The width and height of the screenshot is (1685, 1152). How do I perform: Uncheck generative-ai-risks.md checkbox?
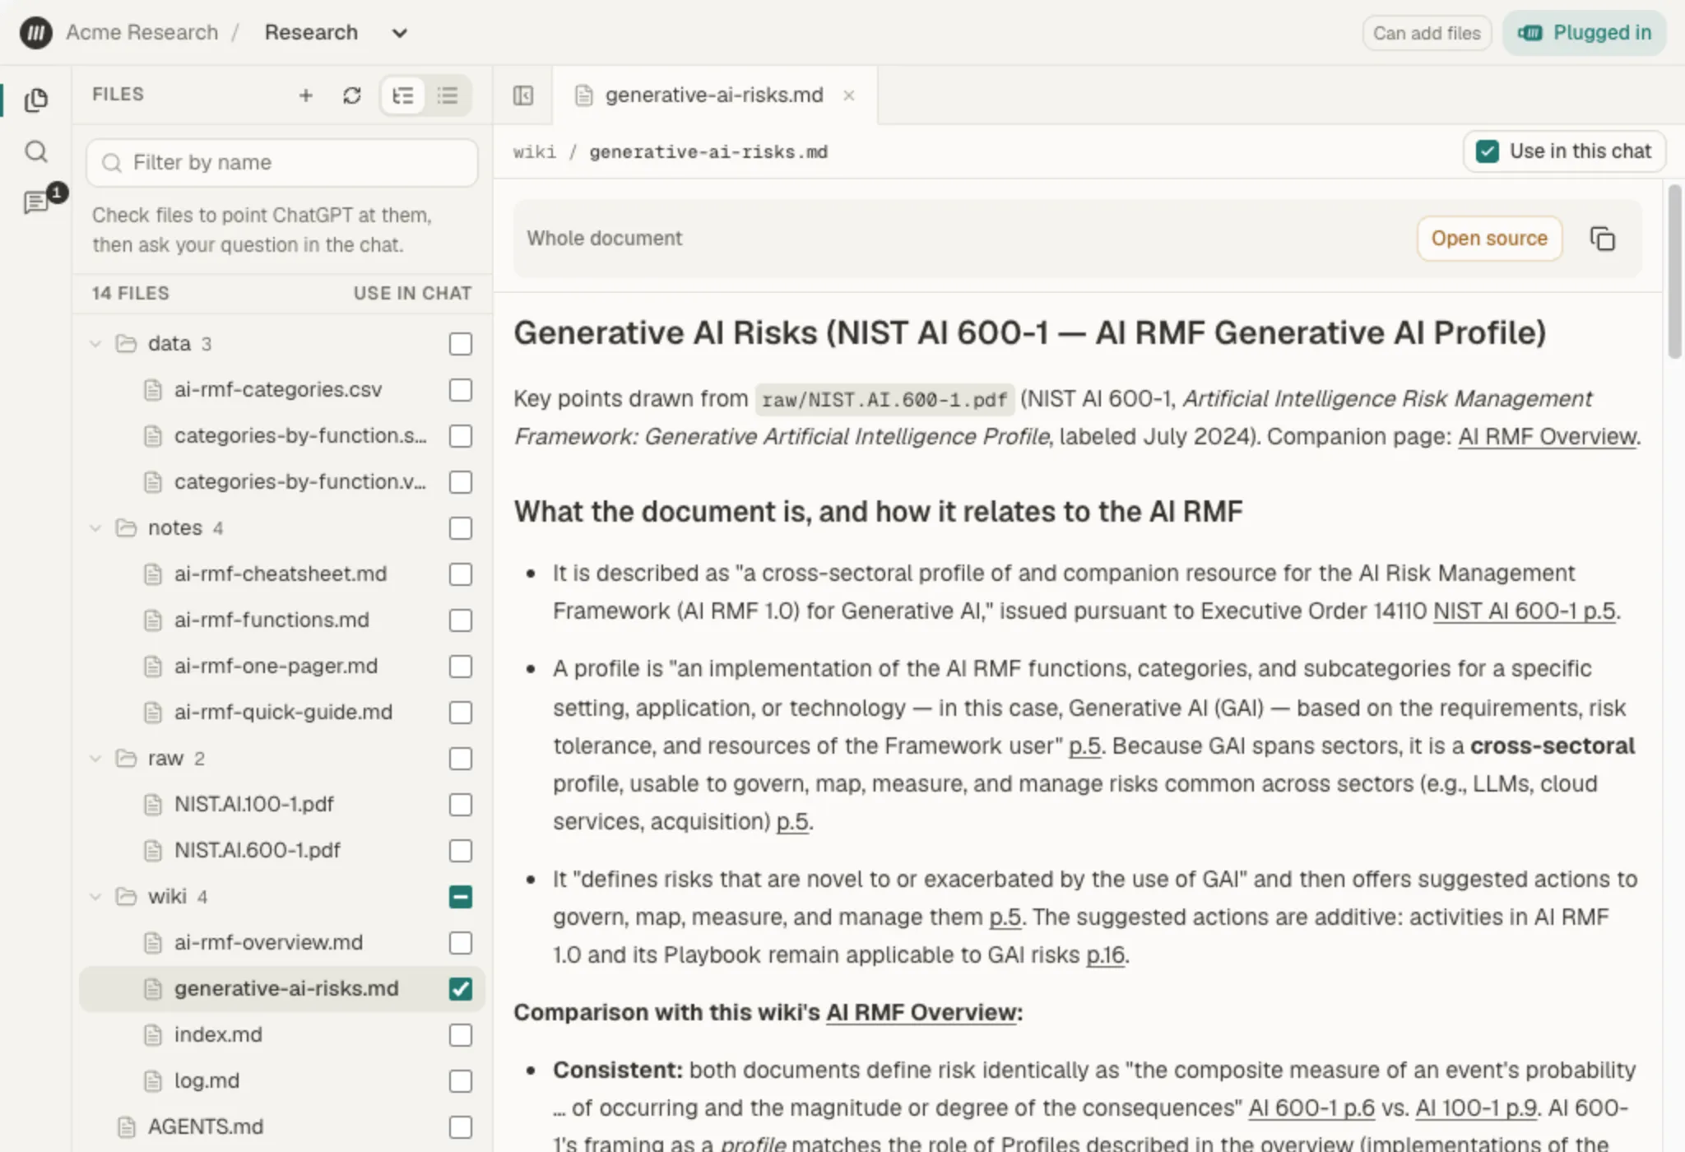coord(461,988)
